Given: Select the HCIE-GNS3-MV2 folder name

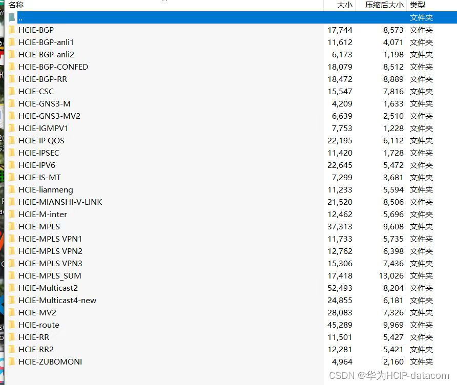Looking at the screenshot, I should click(x=50, y=116).
